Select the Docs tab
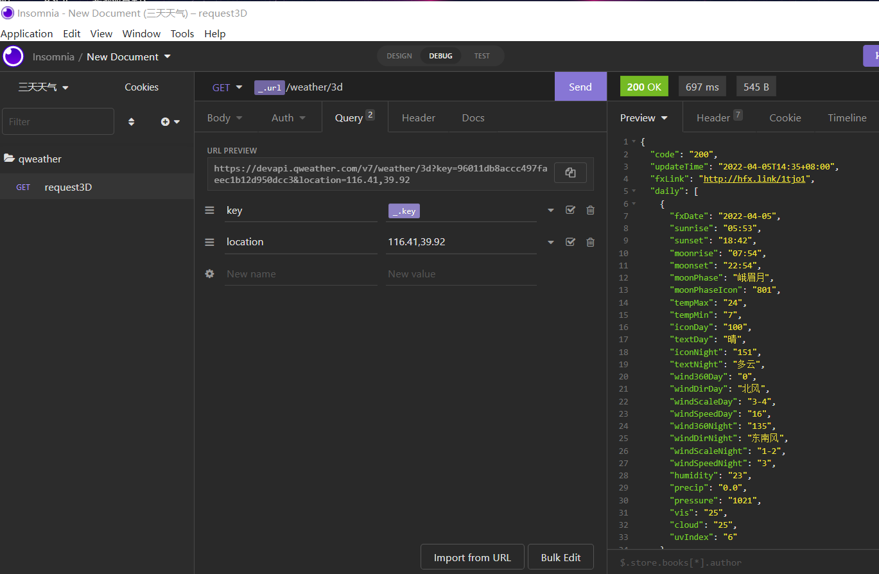This screenshot has height=574, width=879. pyautogui.click(x=473, y=117)
